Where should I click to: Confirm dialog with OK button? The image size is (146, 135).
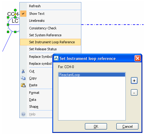click(96, 126)
